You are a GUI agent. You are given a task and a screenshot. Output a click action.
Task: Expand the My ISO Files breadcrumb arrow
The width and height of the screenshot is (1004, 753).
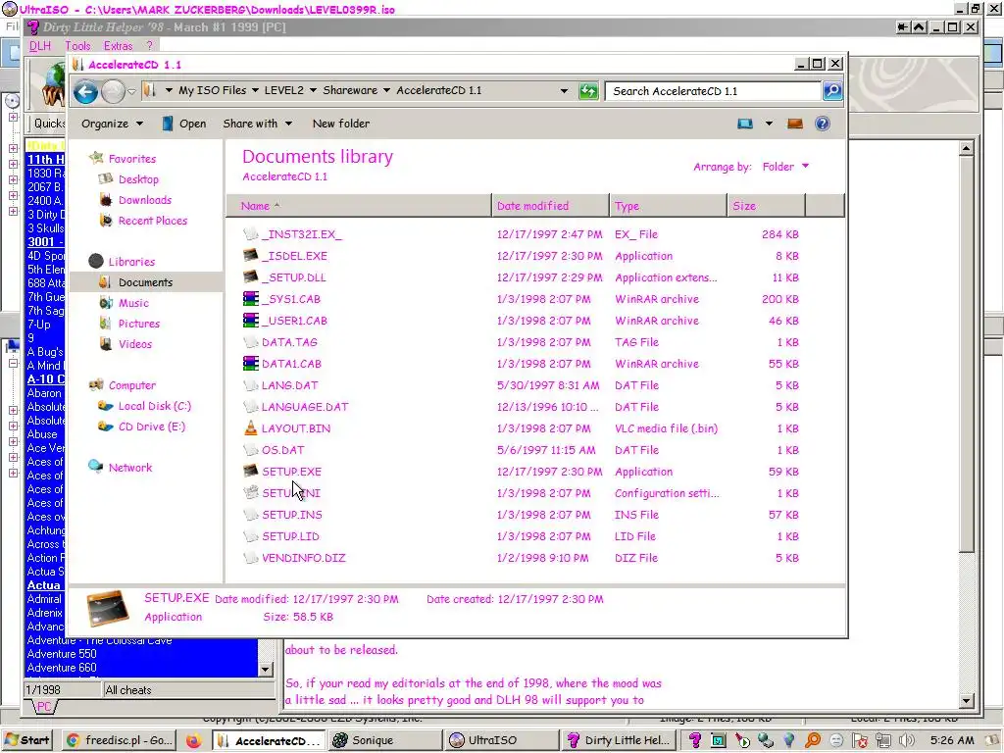pyautogui.click(x=256, y=90)
